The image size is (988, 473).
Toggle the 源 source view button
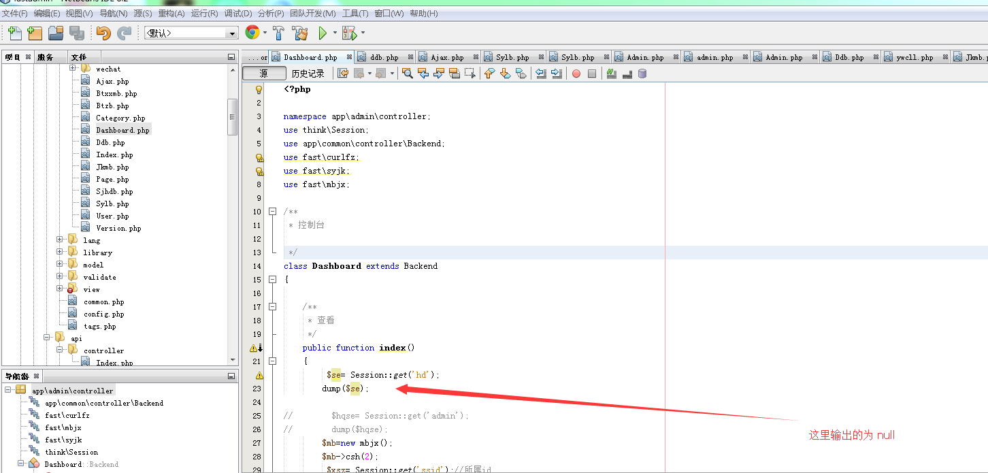pyautogui.click(x=264, y=74)
